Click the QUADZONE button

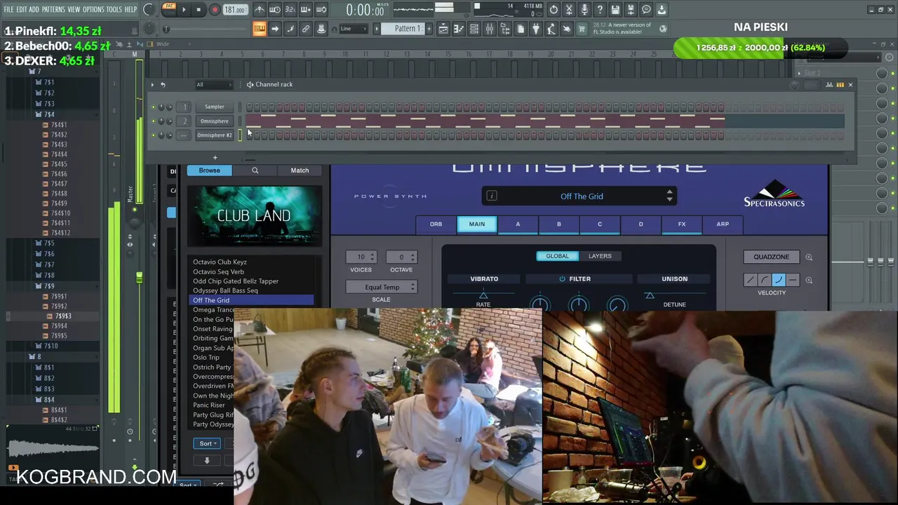771,257
